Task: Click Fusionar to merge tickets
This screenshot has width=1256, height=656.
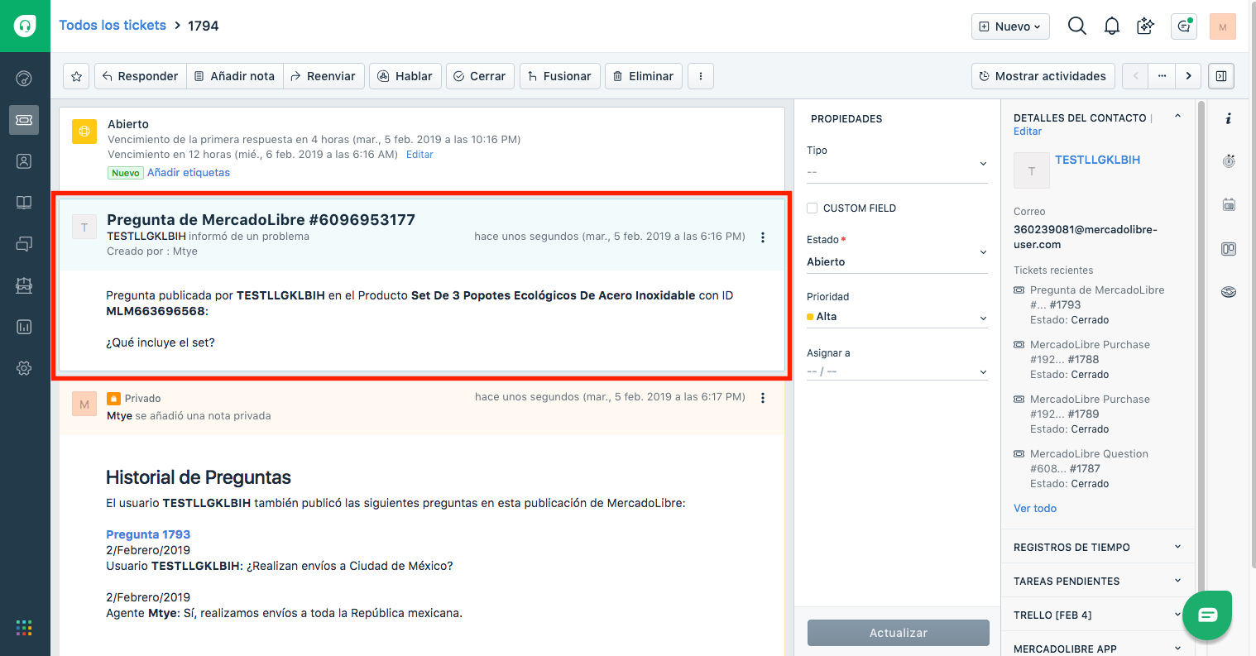Action: (x=560, y=76)
